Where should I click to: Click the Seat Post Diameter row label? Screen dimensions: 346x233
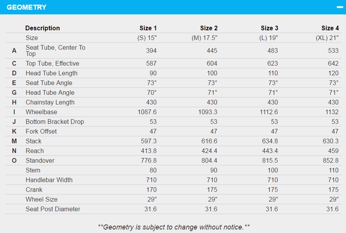tap(53, 209)
